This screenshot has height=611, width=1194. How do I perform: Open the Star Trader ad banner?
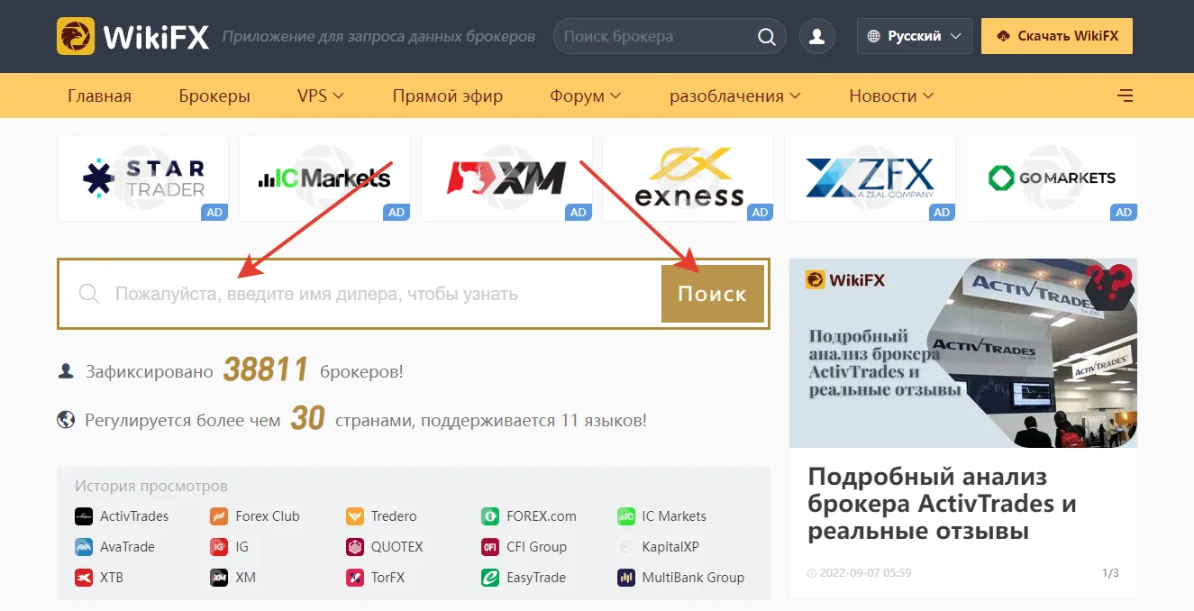pyautogui.click(x=142, y=178)
